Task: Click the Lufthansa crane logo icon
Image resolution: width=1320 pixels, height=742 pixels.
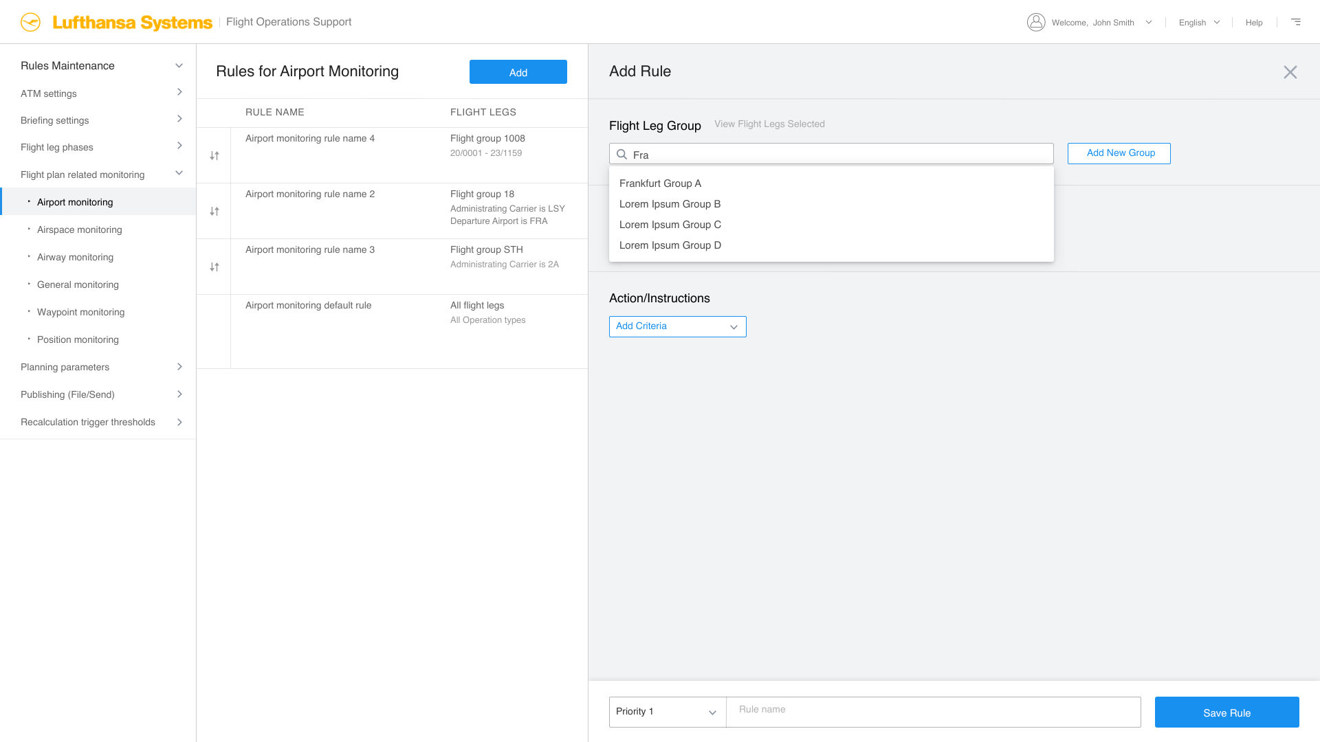Action: (30, 22)
